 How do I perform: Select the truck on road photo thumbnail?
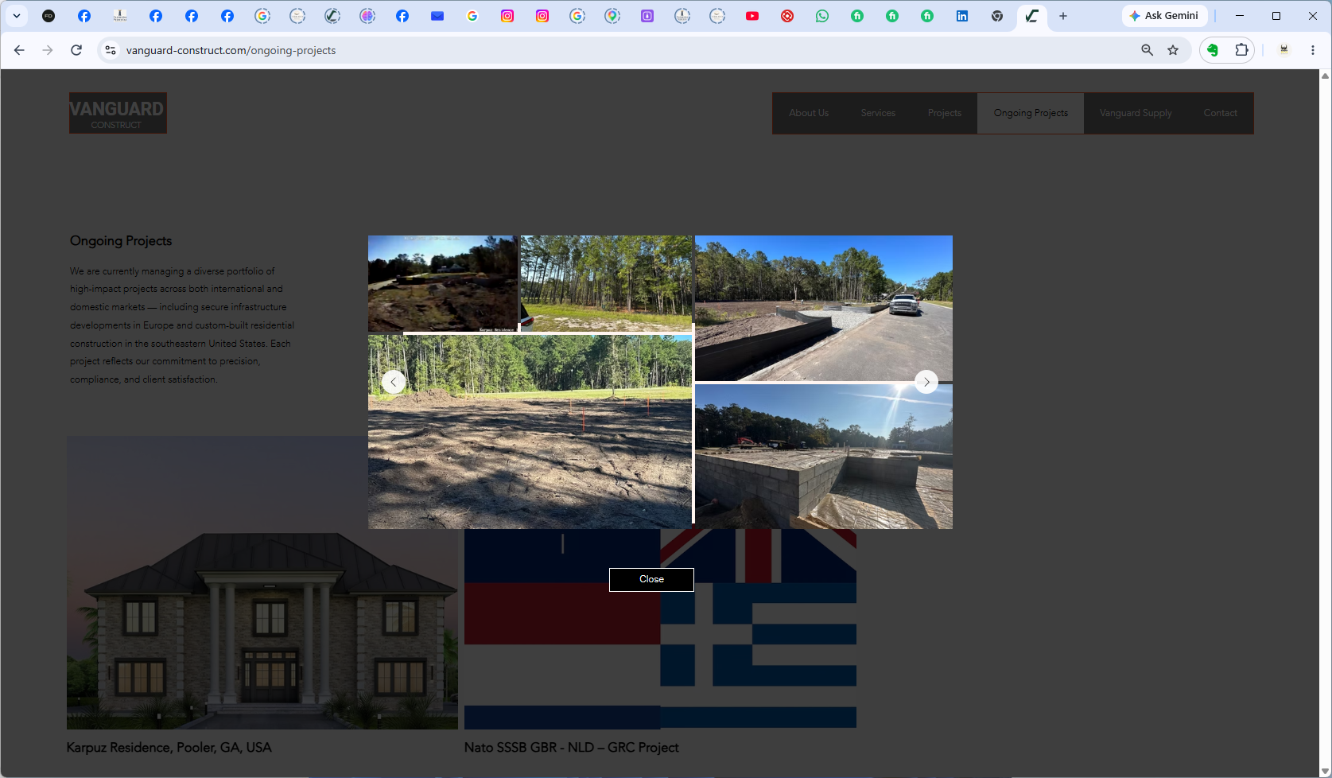click(824, 308)
